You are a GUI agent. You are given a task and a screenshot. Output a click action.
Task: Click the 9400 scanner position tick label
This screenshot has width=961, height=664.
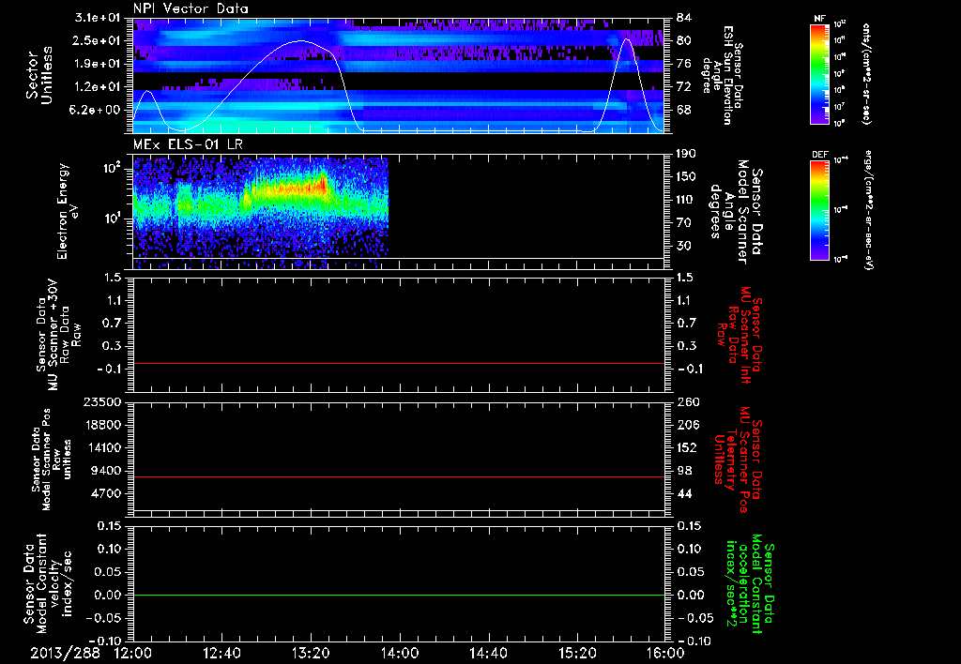[x=109, y=471]
